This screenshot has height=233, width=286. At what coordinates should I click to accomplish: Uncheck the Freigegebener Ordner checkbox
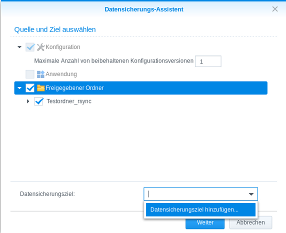pos(30,88)
